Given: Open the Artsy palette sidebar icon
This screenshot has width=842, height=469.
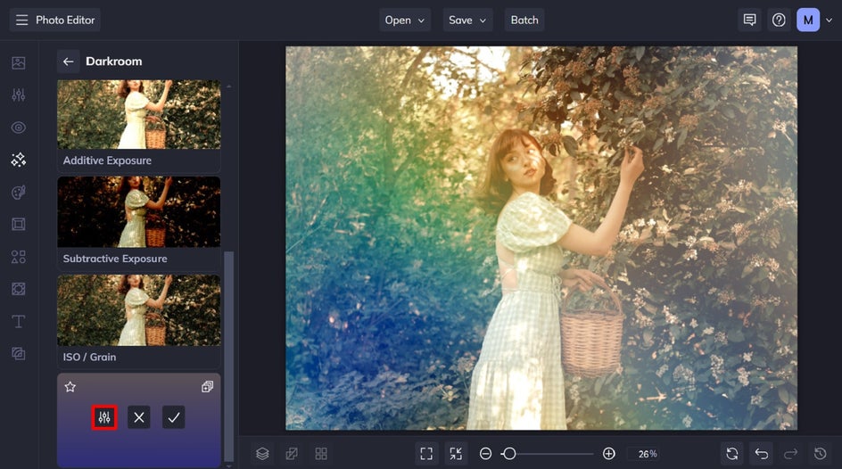Looking at the screenshot, I should tap(18, 192).
